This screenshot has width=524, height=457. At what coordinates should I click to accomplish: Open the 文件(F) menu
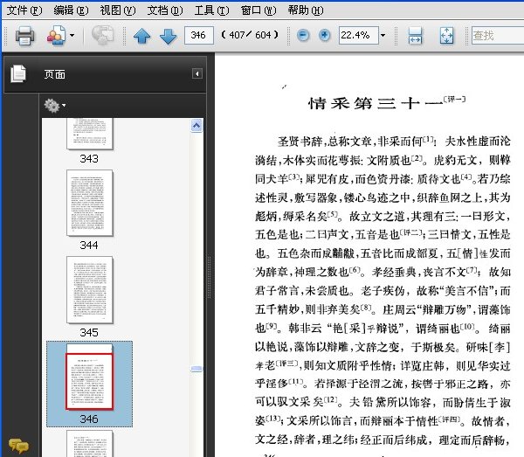pyautogui.click(x=24, y=10)
